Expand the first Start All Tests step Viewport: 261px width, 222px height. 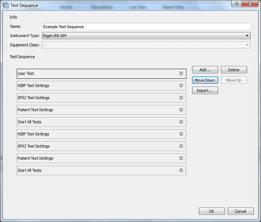pos(181,122)
